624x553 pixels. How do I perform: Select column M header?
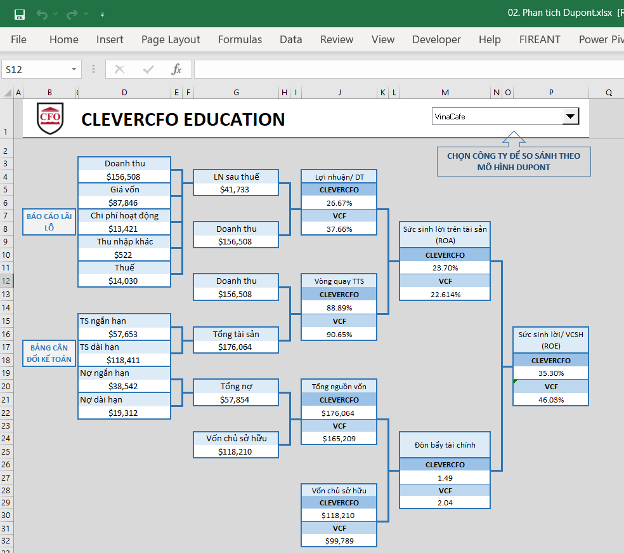[445, 93]
